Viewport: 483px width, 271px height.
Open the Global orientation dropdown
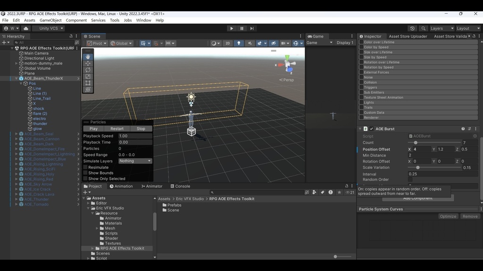point(121,43)
